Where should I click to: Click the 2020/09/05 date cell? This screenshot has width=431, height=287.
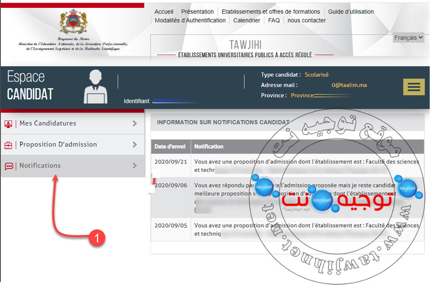pyautogui.click(x=171, y=225)
